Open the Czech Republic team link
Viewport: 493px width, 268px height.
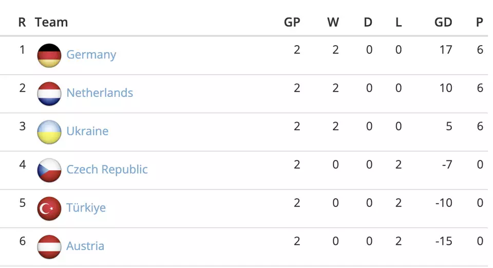[x=107, y=170]
